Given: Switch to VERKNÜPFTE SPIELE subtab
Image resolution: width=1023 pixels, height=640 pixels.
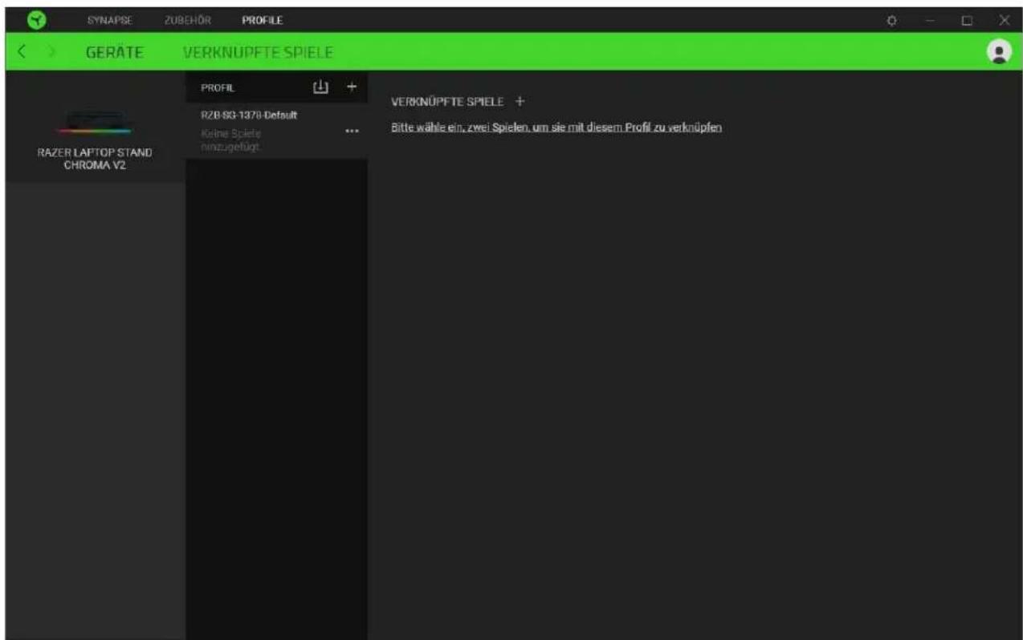Looking at the screenshot, I should coord(259,52).
